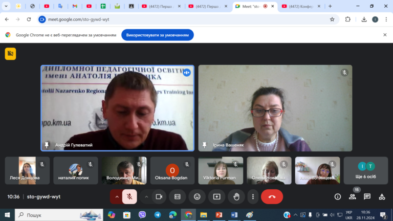
Task: Toggle closed captions
Action: [x=178, y=196]
